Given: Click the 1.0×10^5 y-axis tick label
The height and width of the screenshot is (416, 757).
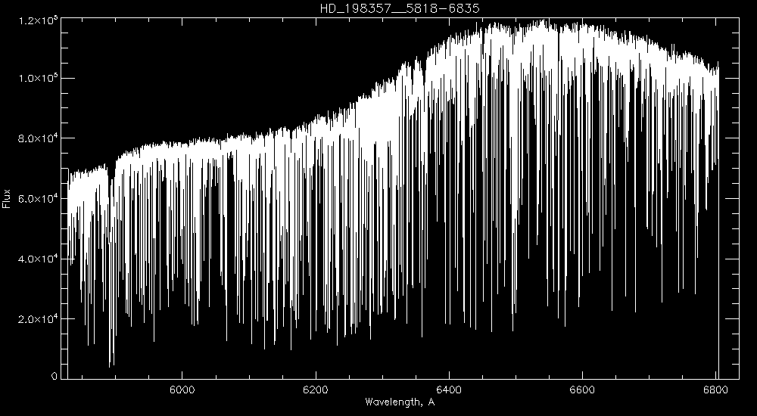Looking at the screenshot, I should [x=38, y=79].
